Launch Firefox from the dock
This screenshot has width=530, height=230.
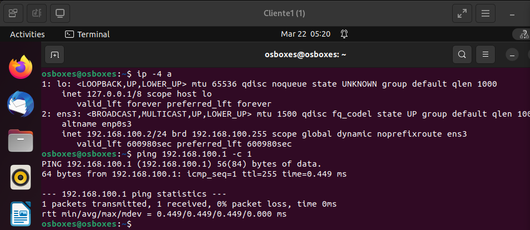21,67
